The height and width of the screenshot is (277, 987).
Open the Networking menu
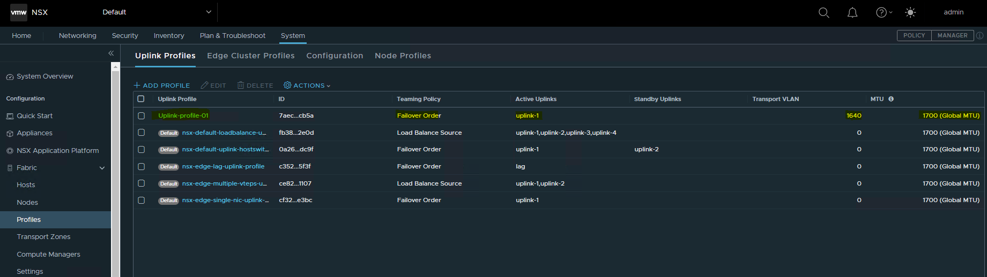[78, 36]
